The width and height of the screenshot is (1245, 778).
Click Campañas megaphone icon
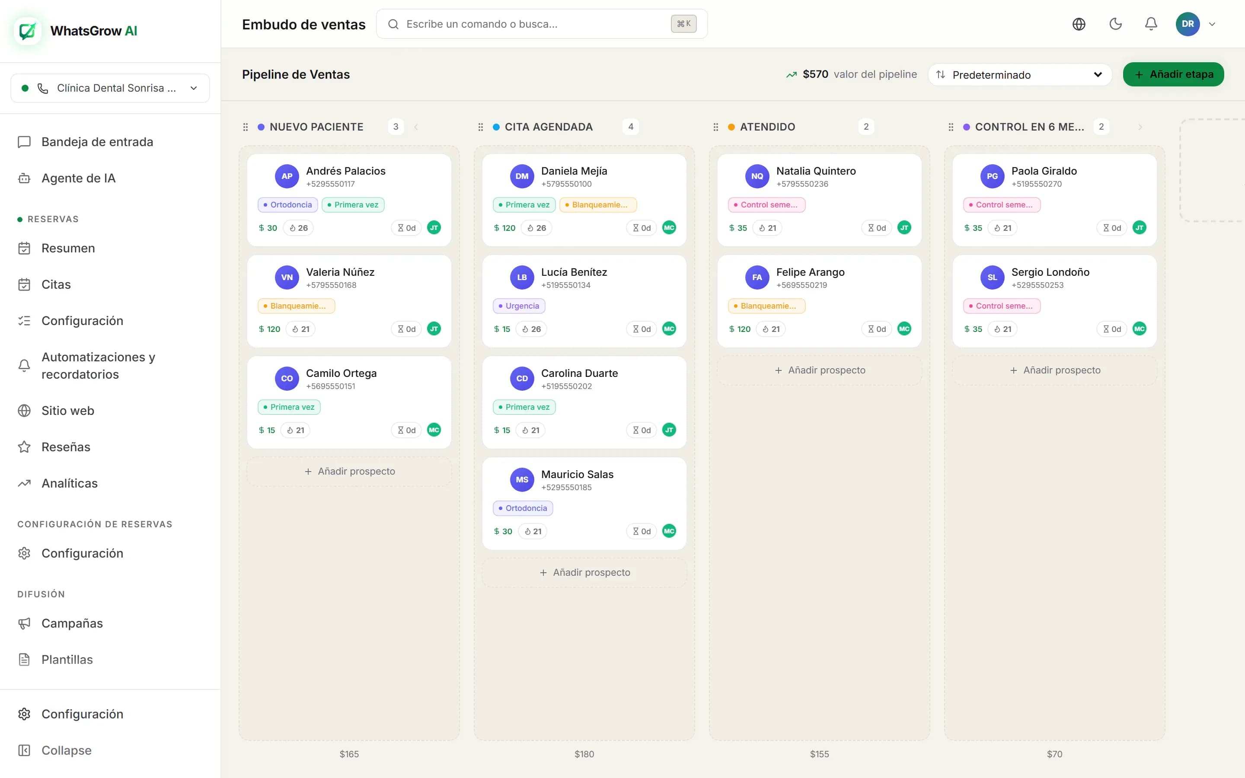(x=24, y=623)
